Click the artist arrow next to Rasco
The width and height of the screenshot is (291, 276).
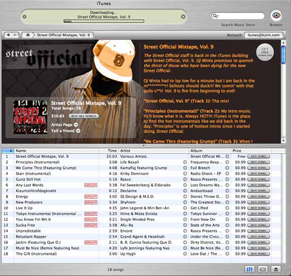pos(185,179)
